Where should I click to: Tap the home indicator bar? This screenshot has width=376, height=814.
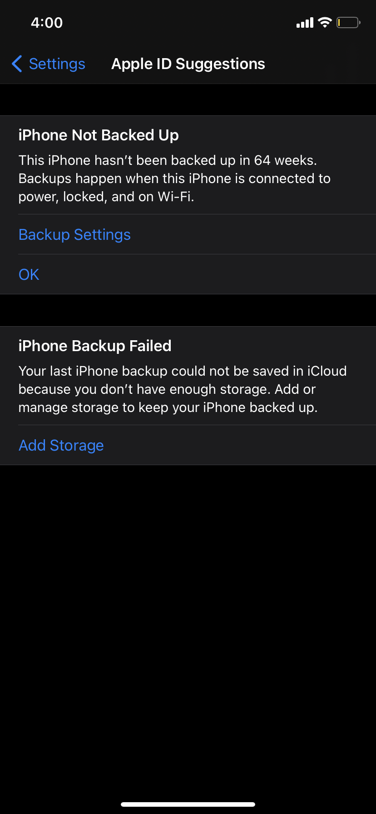(x=188, y=804)
